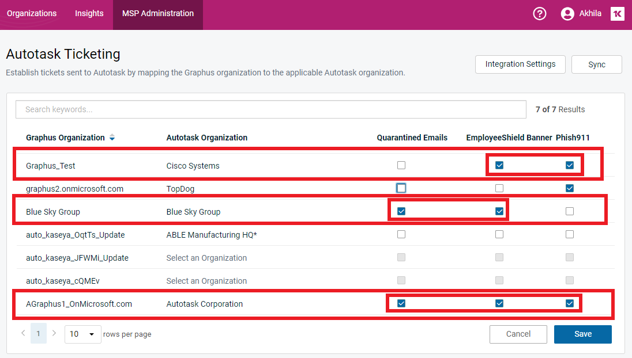Check Phish911 for auto_kaseya_OqtTs_Update

click(x=570, y=234)
